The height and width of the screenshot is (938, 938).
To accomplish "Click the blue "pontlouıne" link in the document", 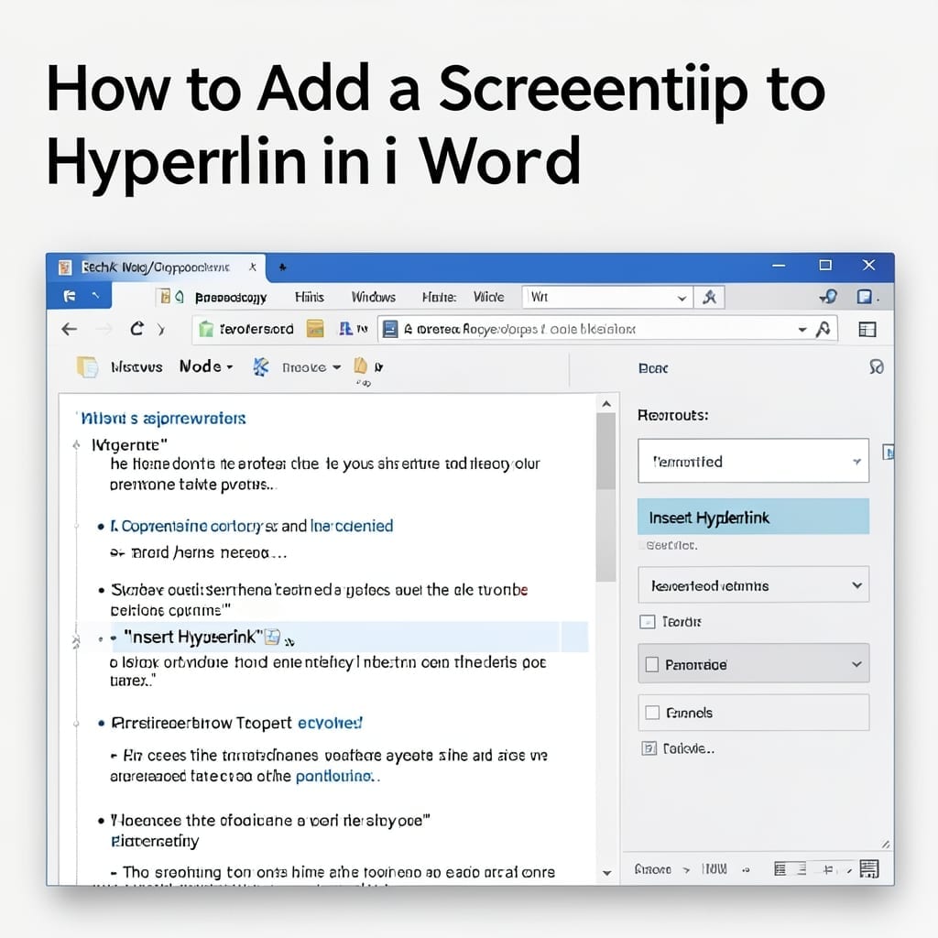I will click(x=335, y=776).
